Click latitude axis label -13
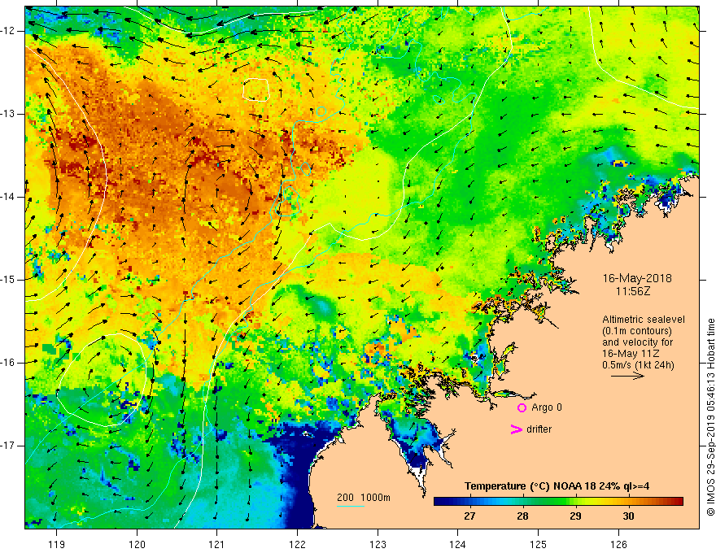Viewport: 716px width, 553px height. pyautogui.click(x=9, y=114)
